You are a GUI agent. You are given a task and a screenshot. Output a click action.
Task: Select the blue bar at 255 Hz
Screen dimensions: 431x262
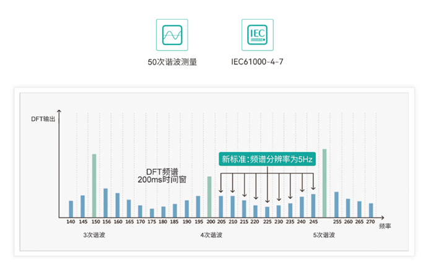pos(336,204)
